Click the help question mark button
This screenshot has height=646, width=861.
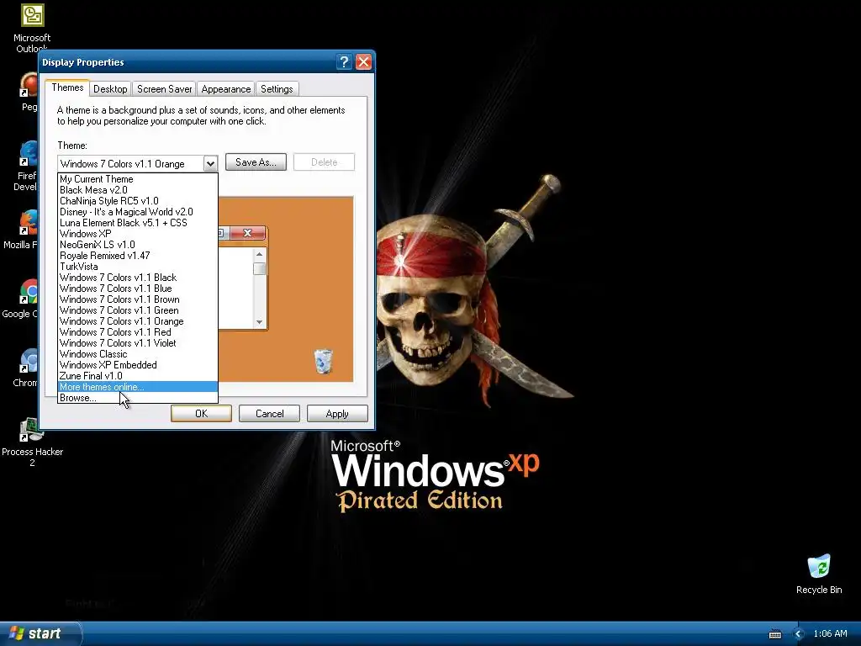coord(344,62)
